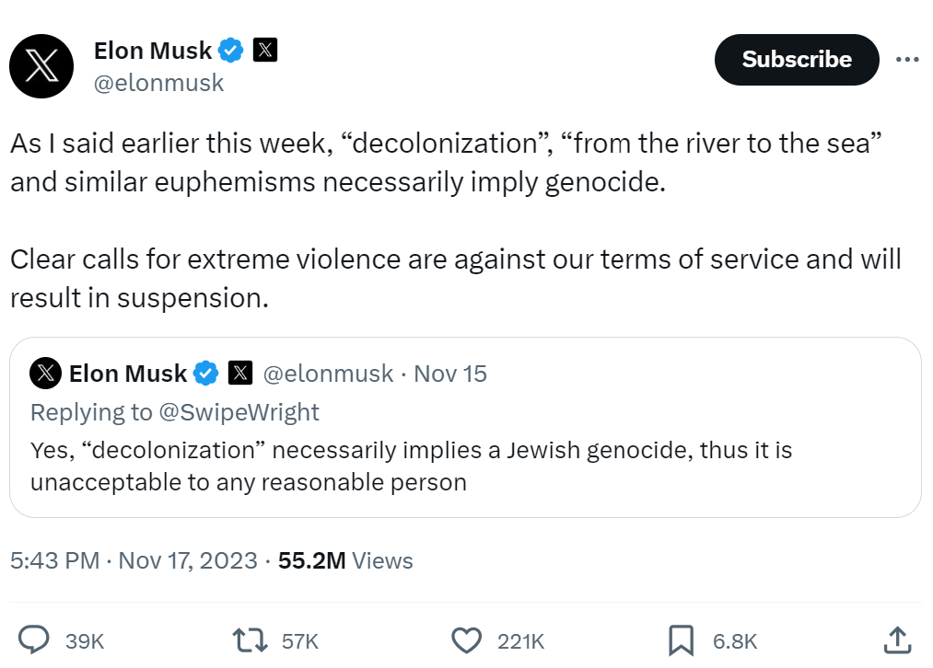Click the Elon Musk display name in header

(x=153, y=51)
